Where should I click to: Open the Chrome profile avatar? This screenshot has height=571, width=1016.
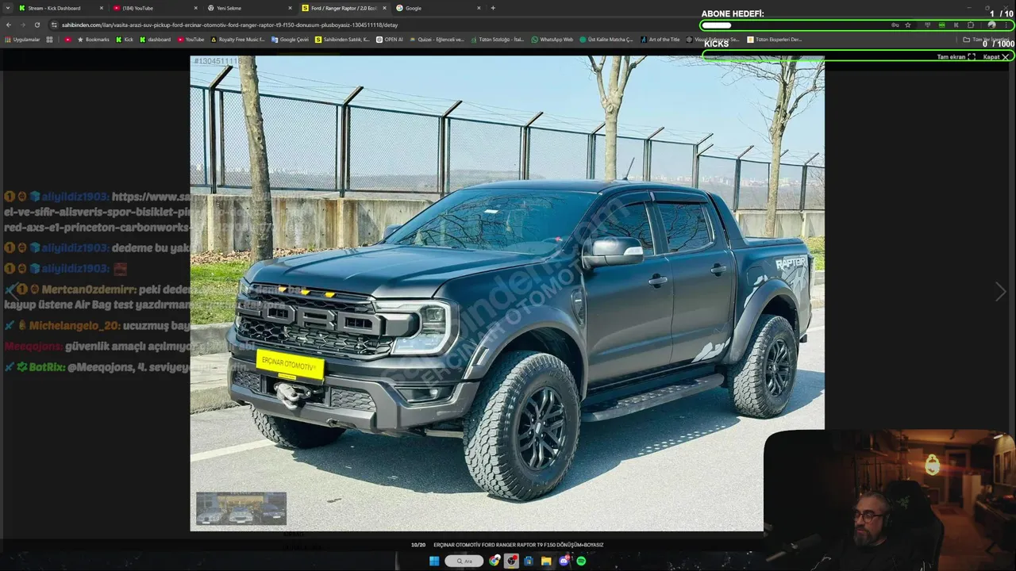991,25
